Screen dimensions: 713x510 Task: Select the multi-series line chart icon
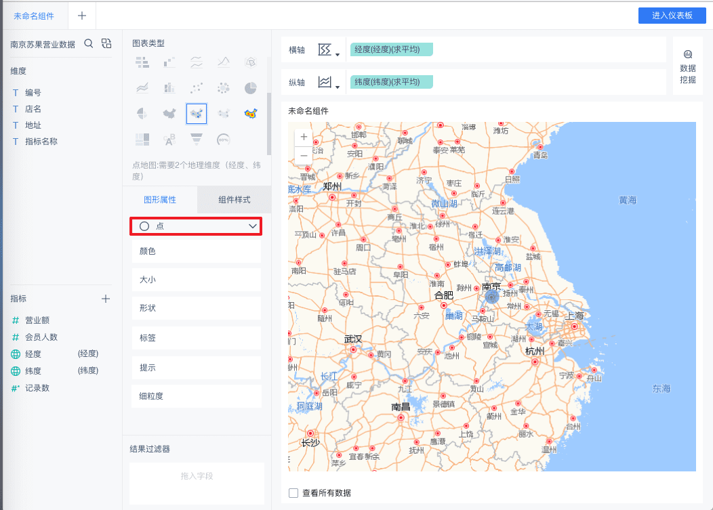click(x=197, y=62)
